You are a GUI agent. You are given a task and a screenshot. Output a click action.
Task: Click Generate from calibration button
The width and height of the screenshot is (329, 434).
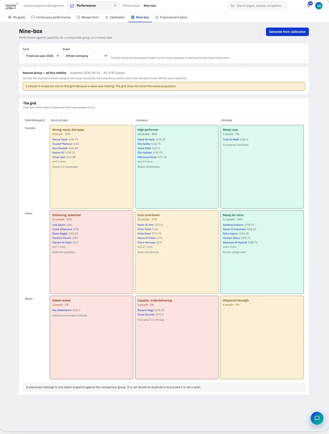(x=287, y=32)
